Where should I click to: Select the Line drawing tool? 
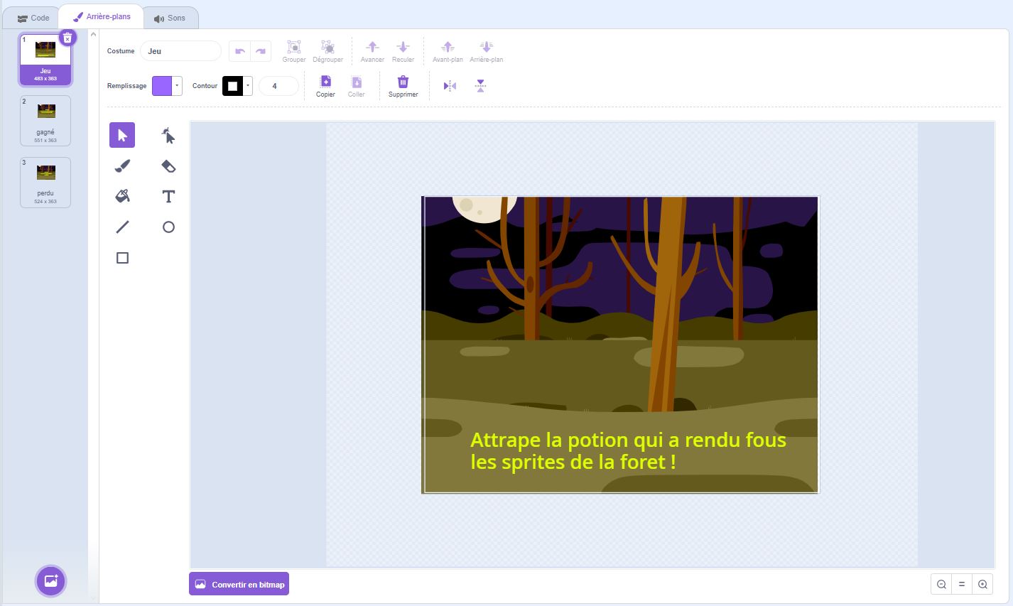pos(122,227)
